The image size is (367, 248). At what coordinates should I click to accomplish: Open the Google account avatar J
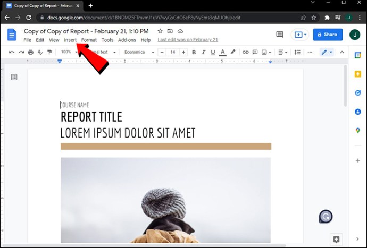[355, 35]
